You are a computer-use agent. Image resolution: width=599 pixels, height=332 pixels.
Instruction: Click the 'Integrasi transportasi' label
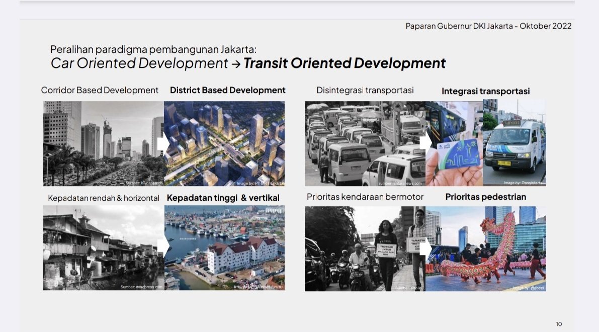pos(485,92)
